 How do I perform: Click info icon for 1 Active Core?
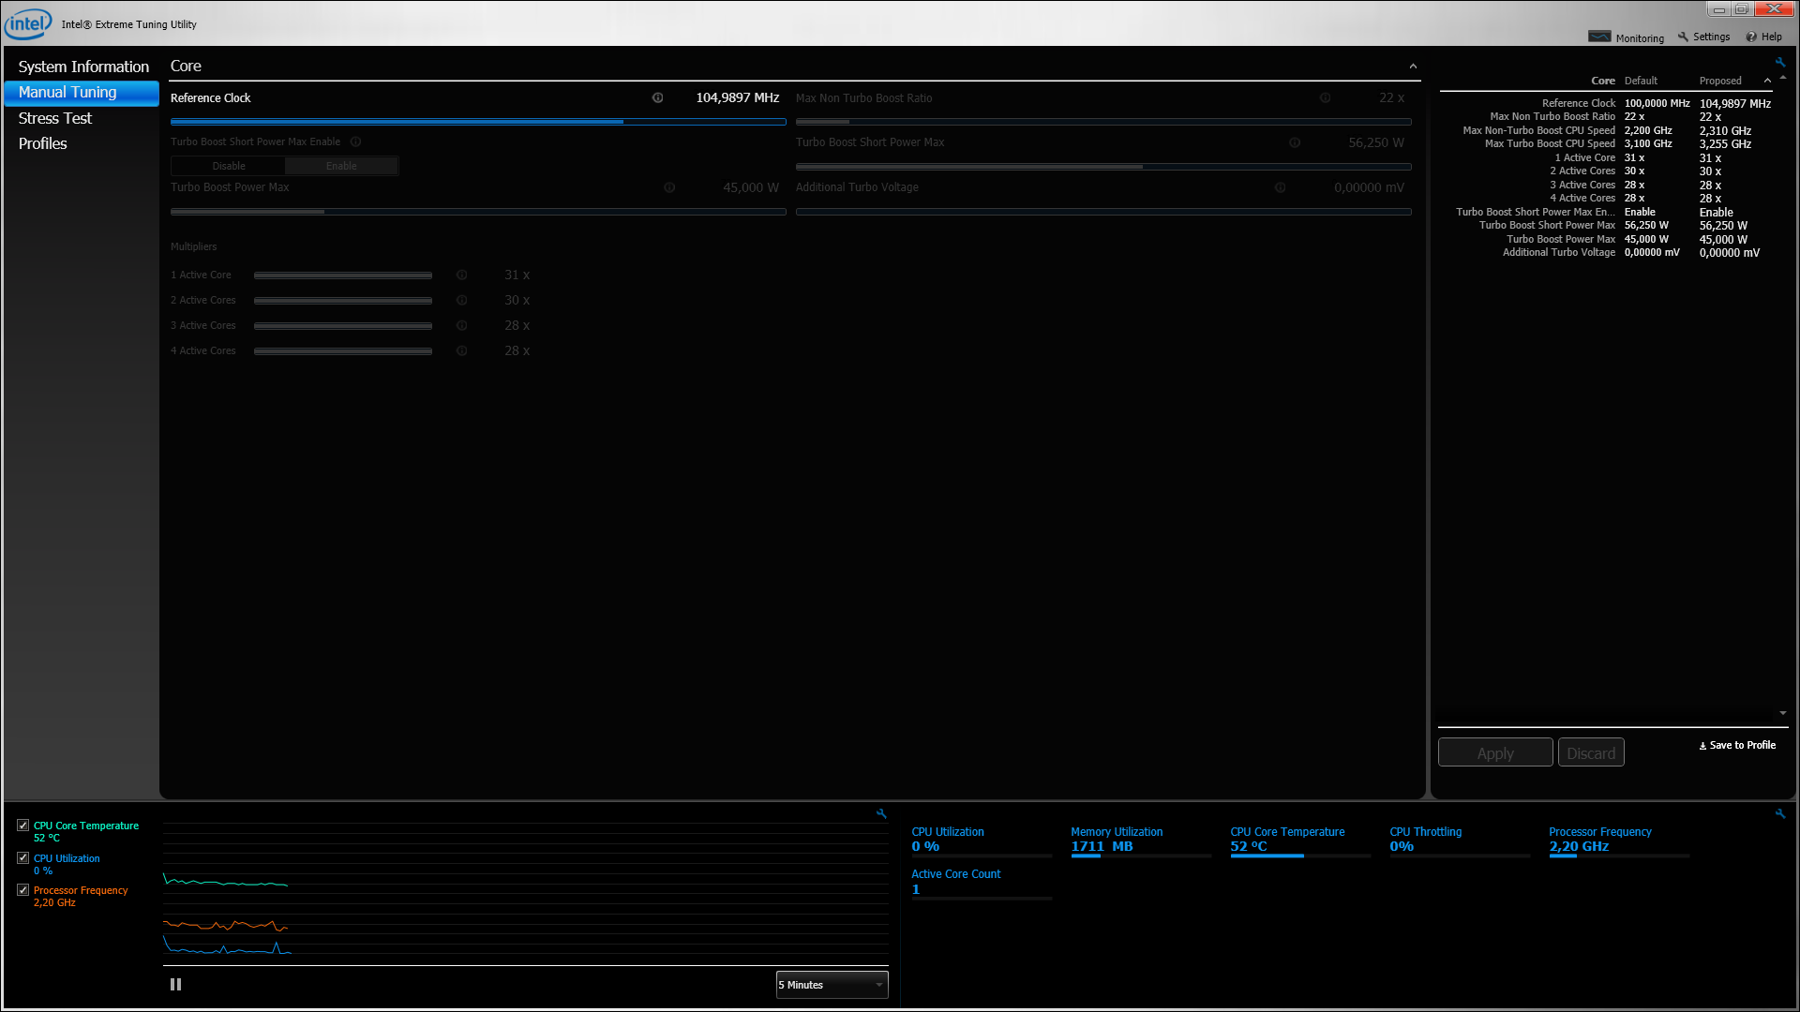tap(461, 275)
